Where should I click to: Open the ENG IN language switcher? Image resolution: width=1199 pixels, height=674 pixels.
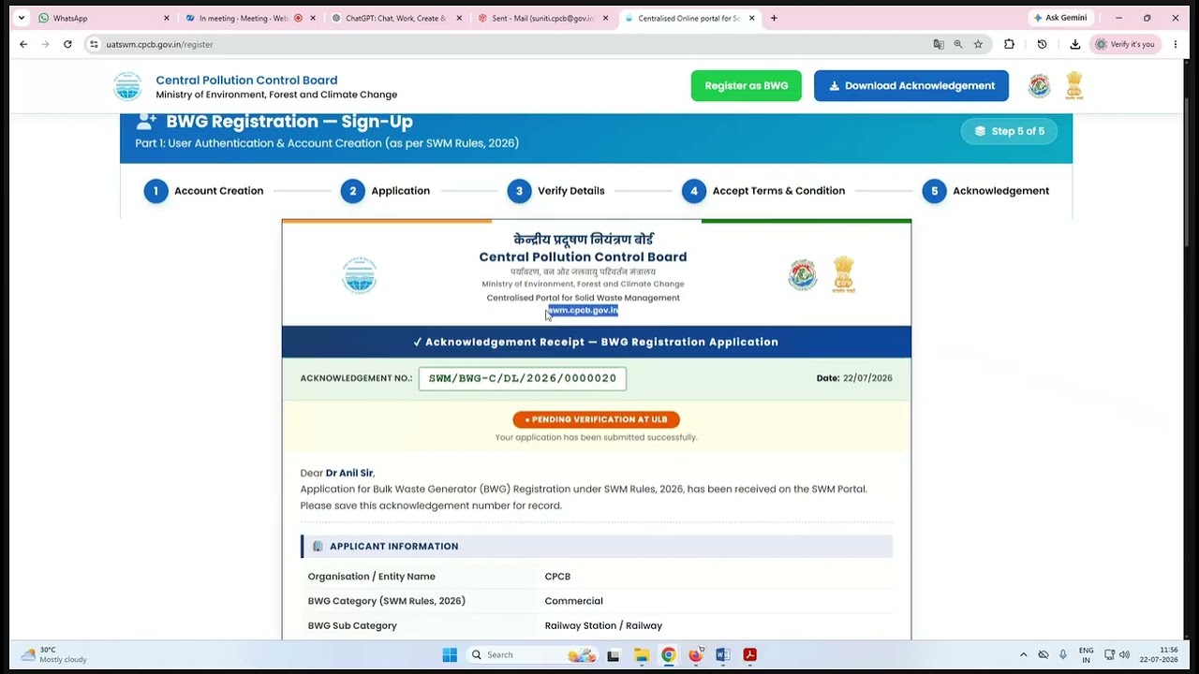[x=1087, y=654]
